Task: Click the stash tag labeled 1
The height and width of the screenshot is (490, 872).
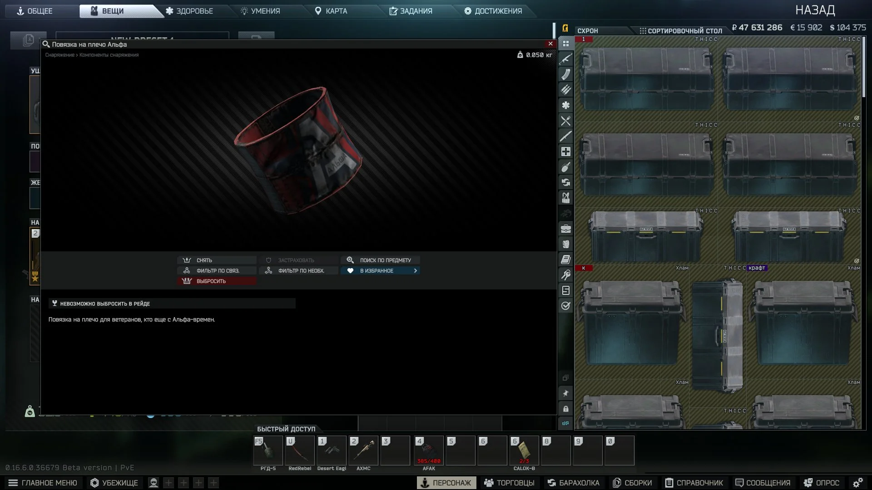Action: coord(584,39)
